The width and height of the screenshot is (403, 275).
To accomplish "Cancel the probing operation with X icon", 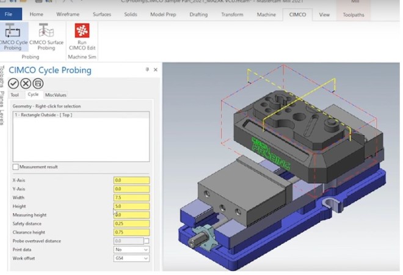I will click(26, 84).
